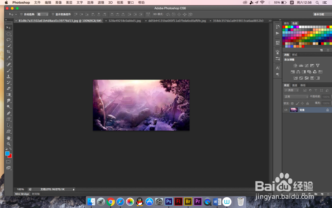Open the 图层 menu

click(x=69, y=3)
